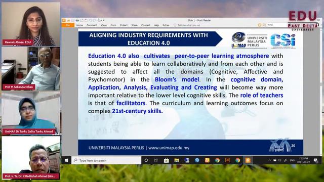Image resolution: width=324 pixels, height=182 pixels.
Task: Open the first Chrome icon on the taskbar
Action: 217,160
